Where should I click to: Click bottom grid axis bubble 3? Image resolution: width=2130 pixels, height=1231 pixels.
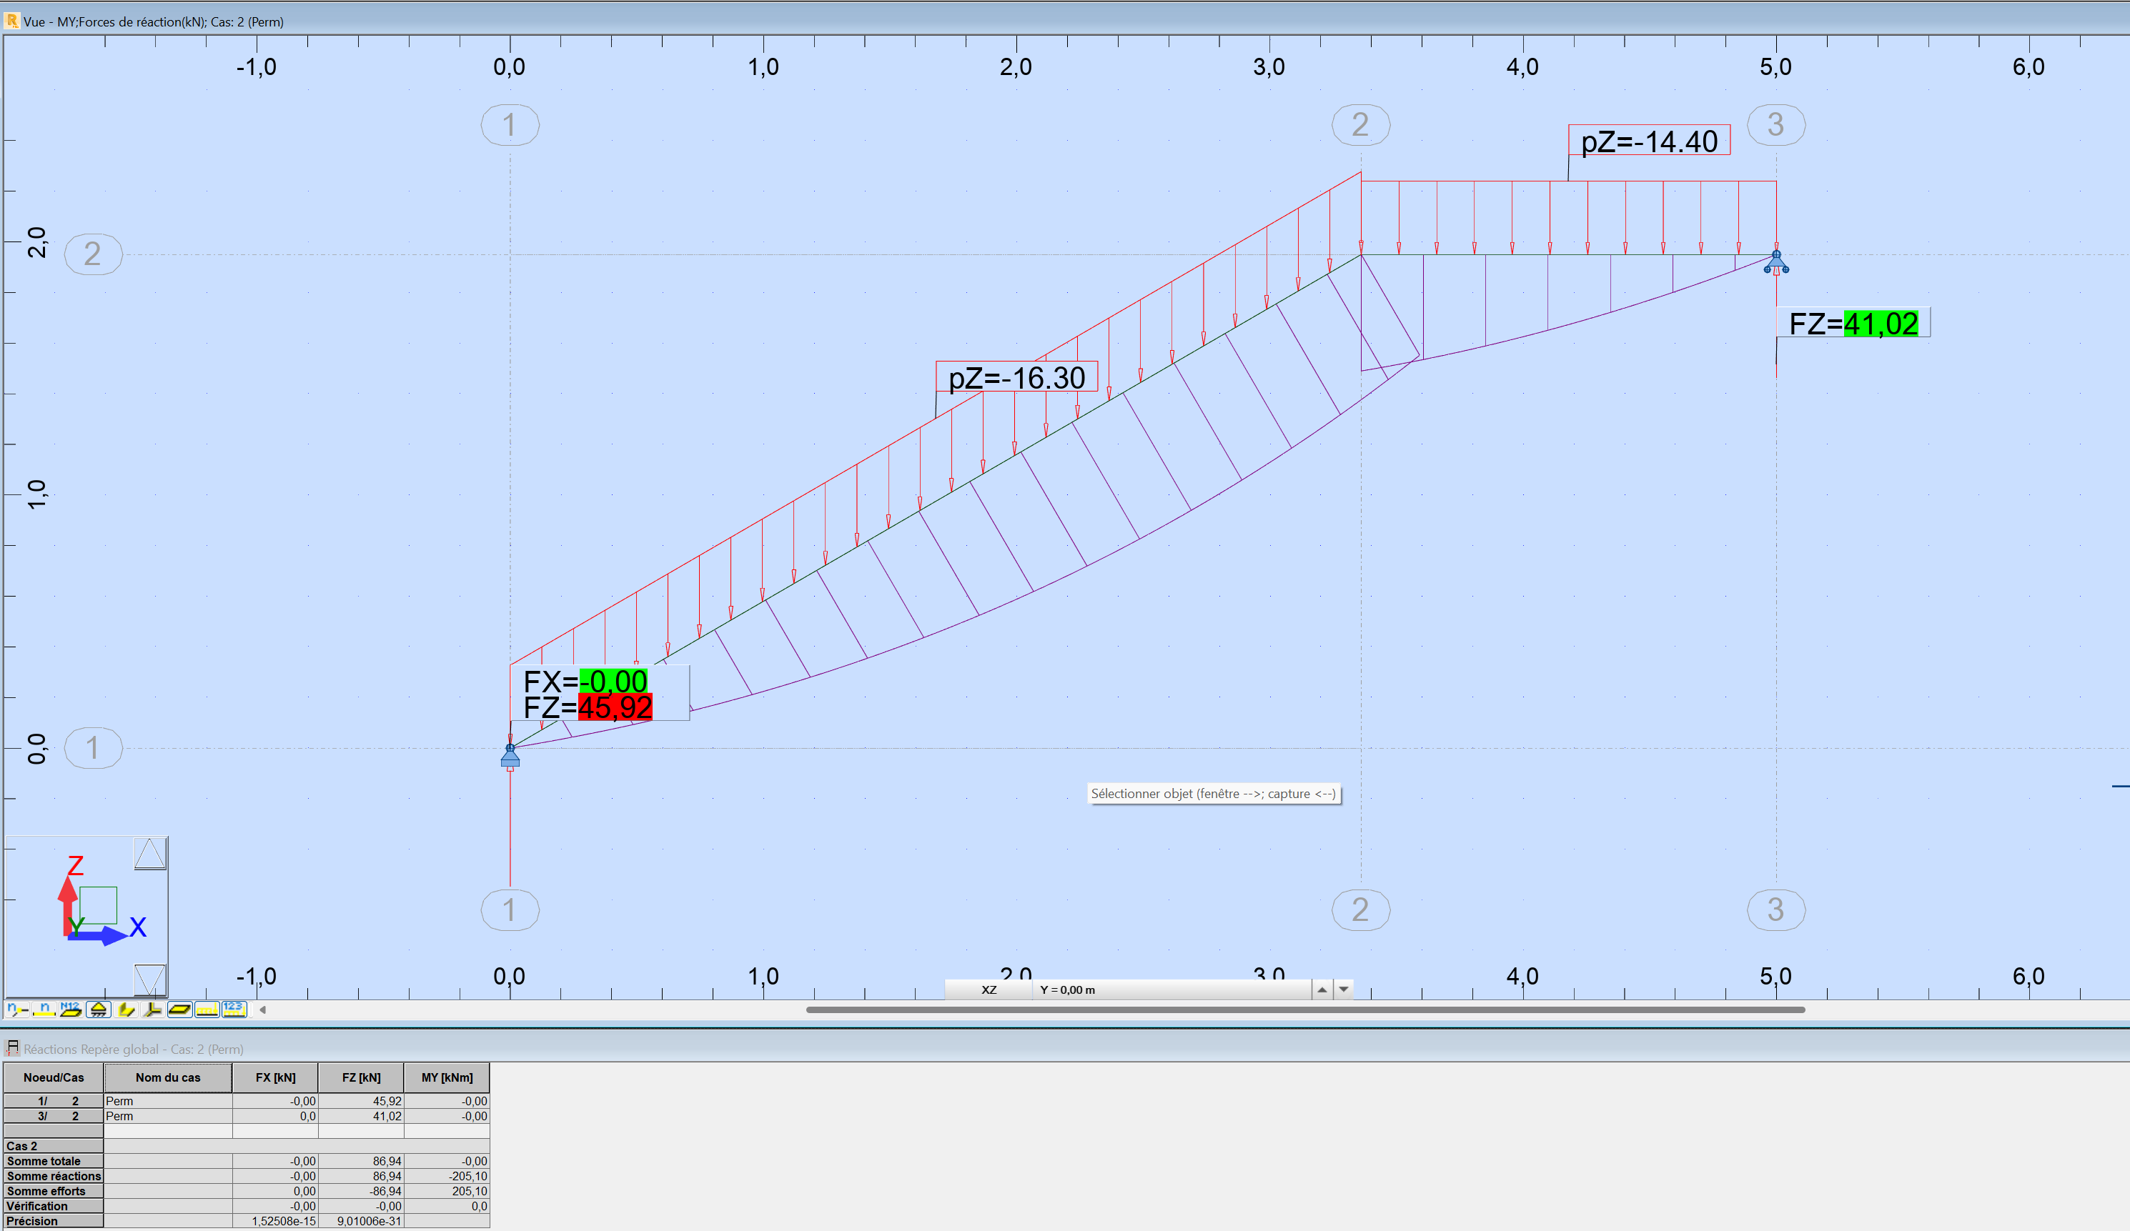[x=1776, y=910]
